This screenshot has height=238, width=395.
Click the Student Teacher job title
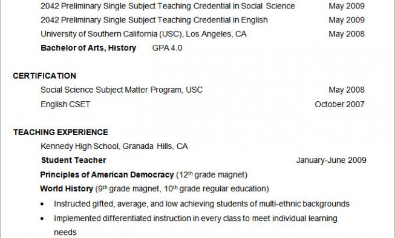pos(74,160)
